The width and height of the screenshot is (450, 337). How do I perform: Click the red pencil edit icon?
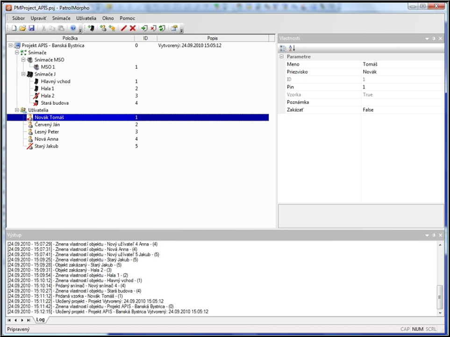(x=124, y=29)
